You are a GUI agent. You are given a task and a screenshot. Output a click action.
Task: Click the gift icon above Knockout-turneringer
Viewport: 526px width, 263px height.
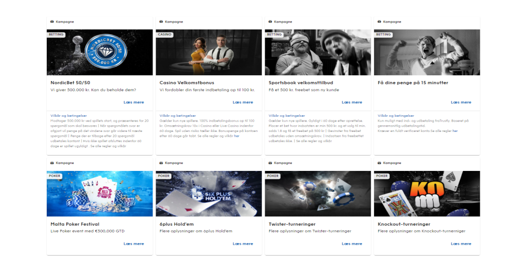[x=379, y=163]
